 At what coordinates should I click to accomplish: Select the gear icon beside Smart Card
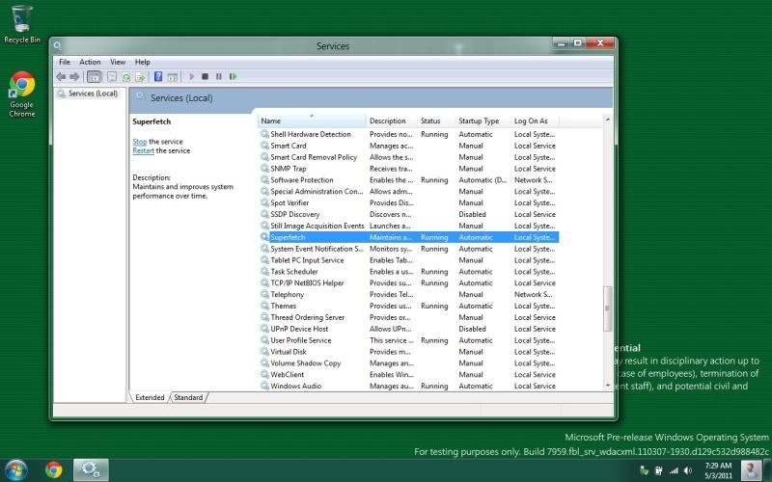(264, 146)
